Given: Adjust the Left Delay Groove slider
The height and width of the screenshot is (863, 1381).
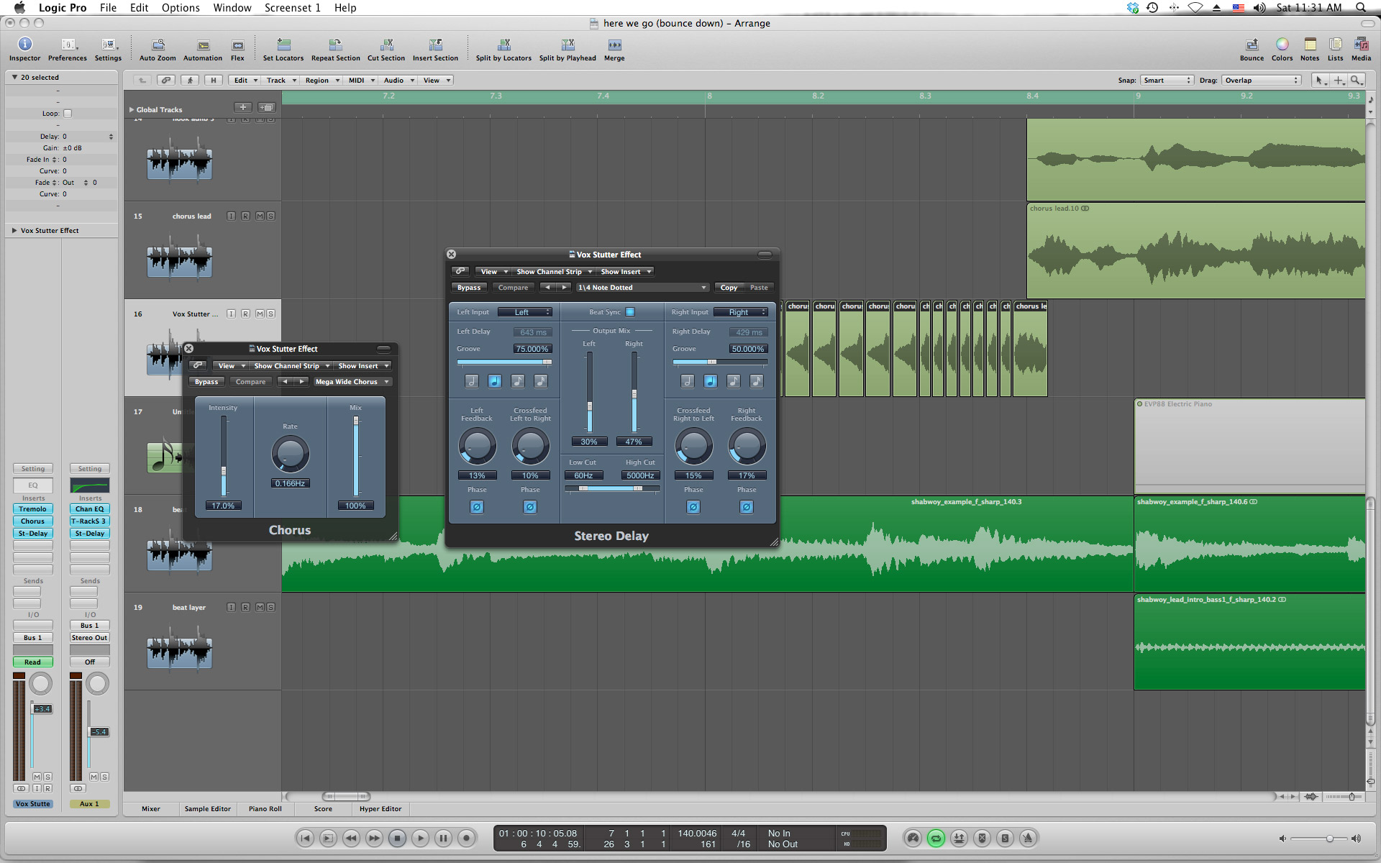Looking at the screenshot, I should tap(504, 362).
